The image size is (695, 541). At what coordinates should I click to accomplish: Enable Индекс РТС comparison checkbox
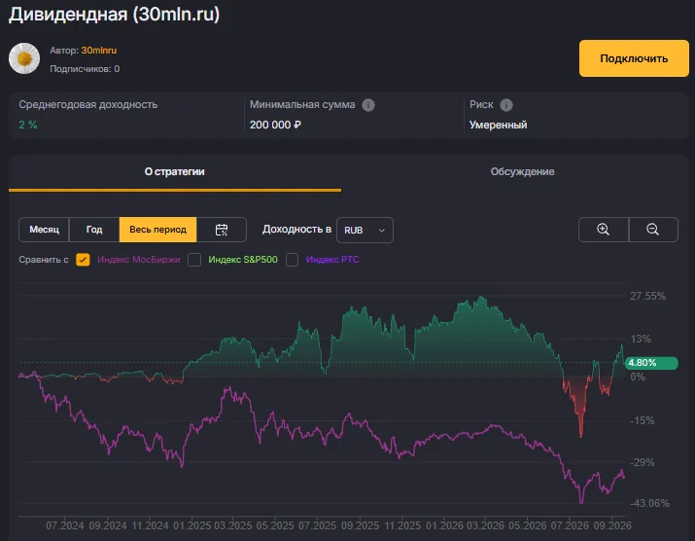[293, 260]
